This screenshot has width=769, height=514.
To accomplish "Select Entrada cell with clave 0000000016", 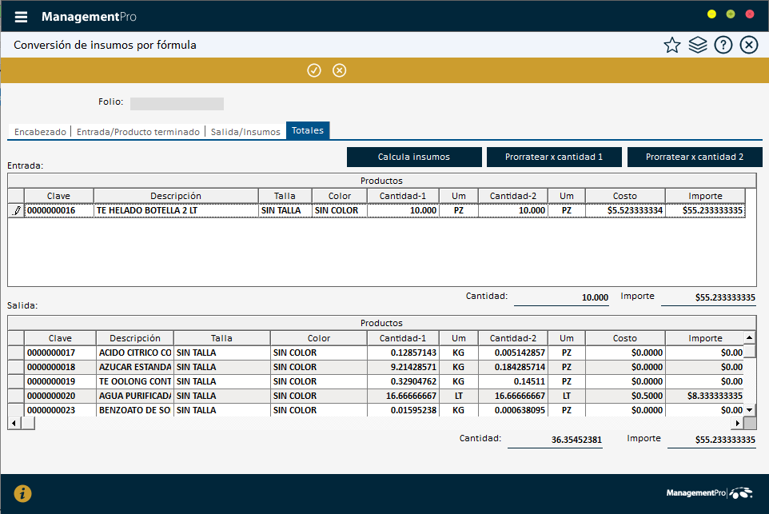I will (x=59, y=210).
